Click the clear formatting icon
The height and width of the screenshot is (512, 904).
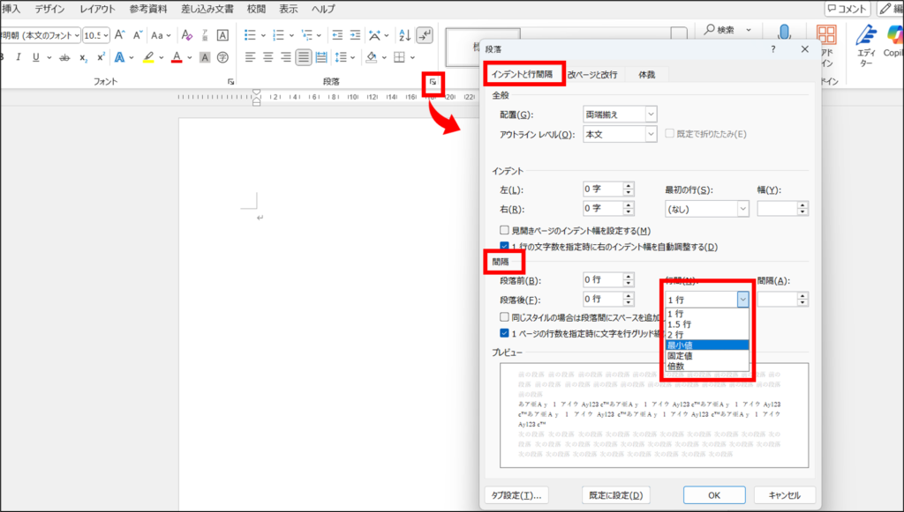pos(186,35)
